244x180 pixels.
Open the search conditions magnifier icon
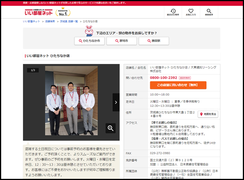tap(209, 12)
